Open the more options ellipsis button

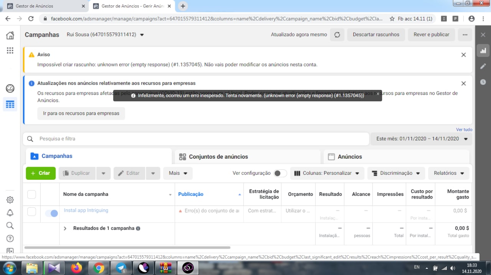(465, 34)
